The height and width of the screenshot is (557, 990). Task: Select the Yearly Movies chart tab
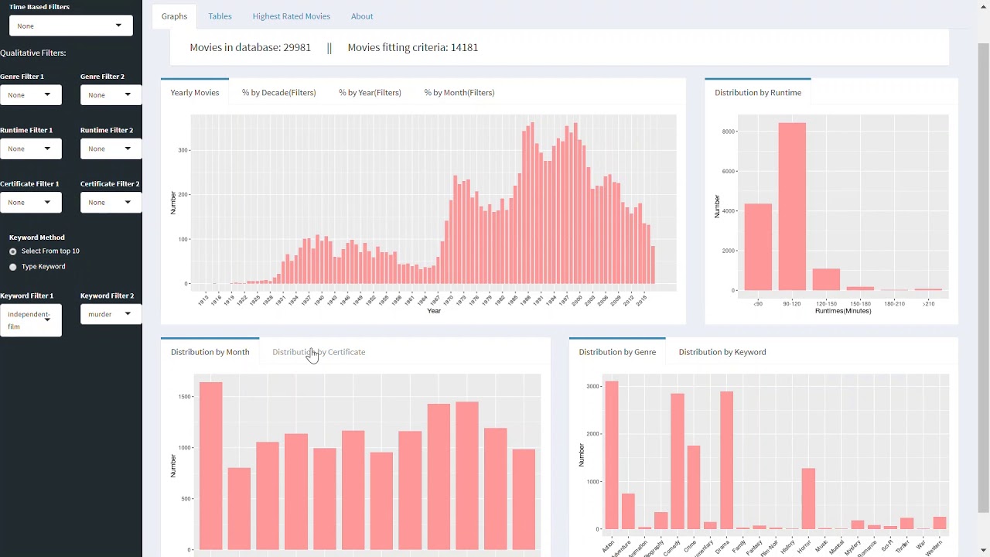(195, 93)
